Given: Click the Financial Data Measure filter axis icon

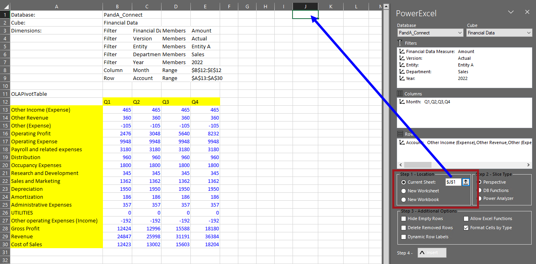Looking at the screenshot, I should click(x=402, y=51).
